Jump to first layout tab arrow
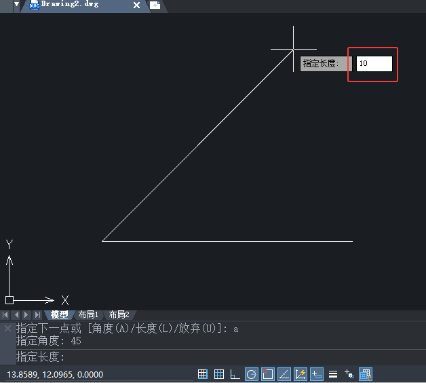 pos(5,314)
